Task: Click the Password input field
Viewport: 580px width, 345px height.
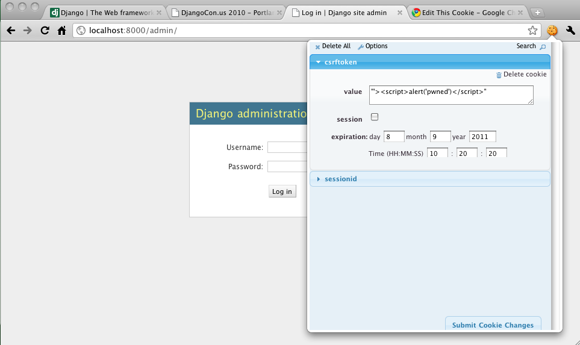Action: click(287, 166)
